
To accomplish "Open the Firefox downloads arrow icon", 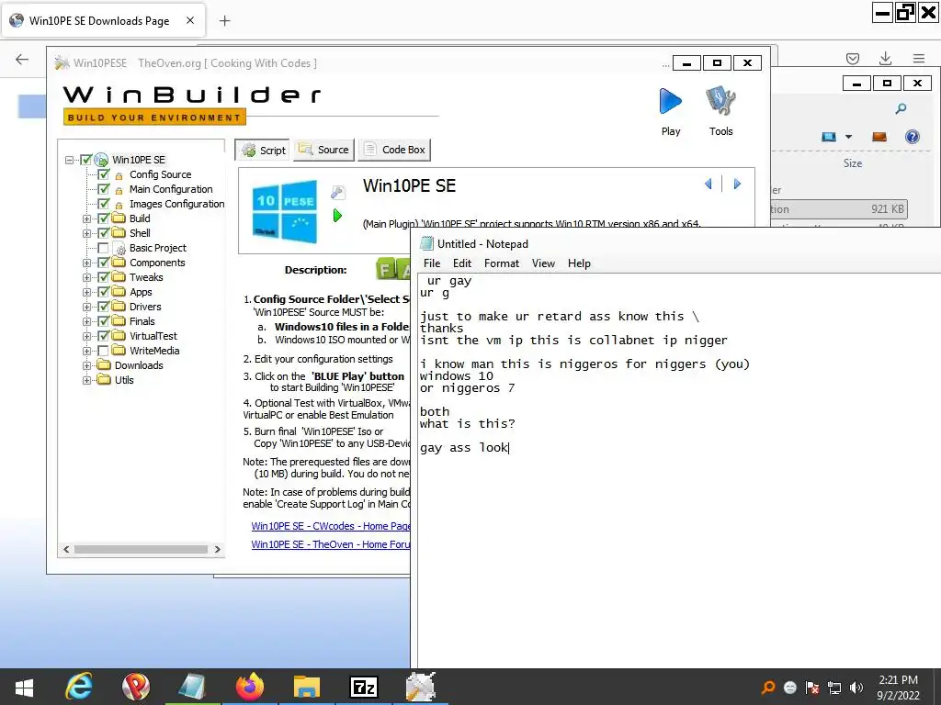I will (x=885, y=58).
